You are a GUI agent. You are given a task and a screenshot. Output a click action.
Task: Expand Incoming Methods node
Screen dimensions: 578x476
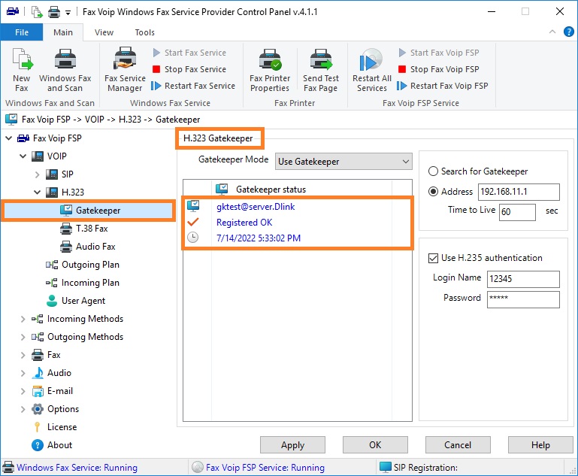[23, 319]
